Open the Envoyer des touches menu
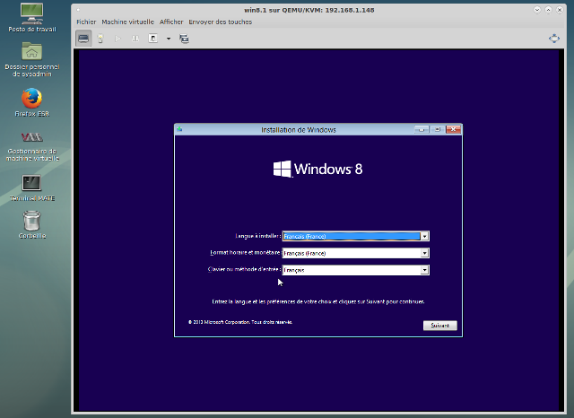The image size is (574, 418). tap(221, 22)
